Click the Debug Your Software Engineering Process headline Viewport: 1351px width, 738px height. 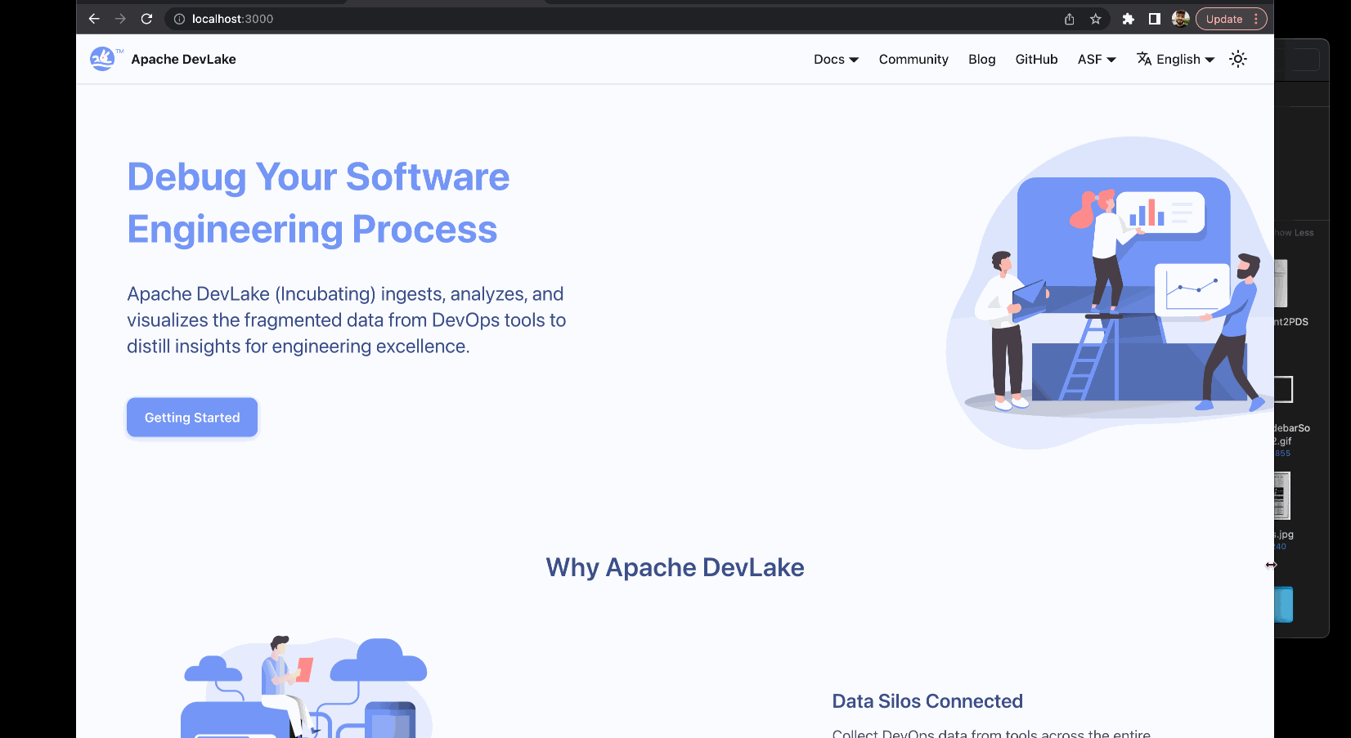point(318,203)
